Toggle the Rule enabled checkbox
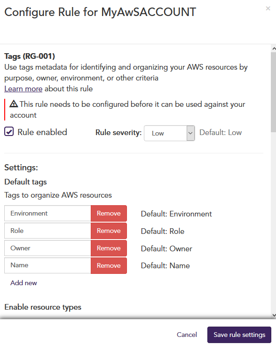The height and width of the screenshot is (344, 276). (9, 132)
